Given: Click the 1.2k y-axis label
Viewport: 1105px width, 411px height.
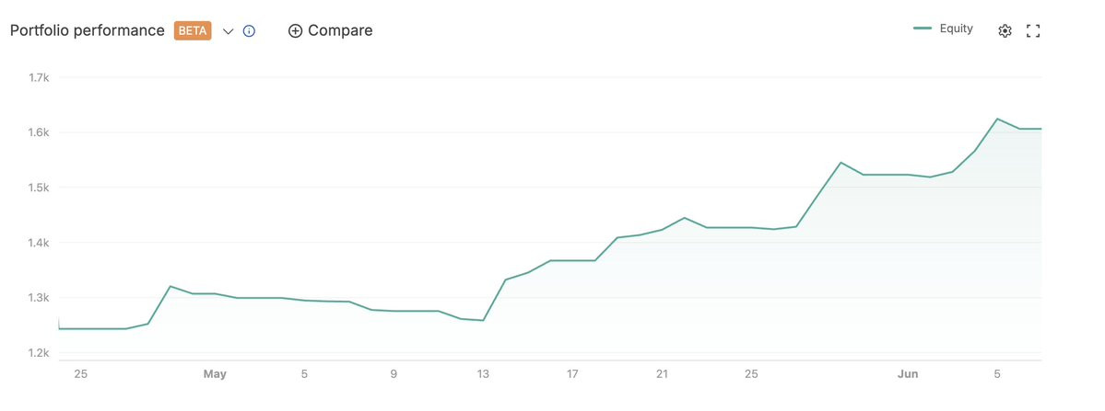Looking at the screenshot, I should (x=38, y=353).
